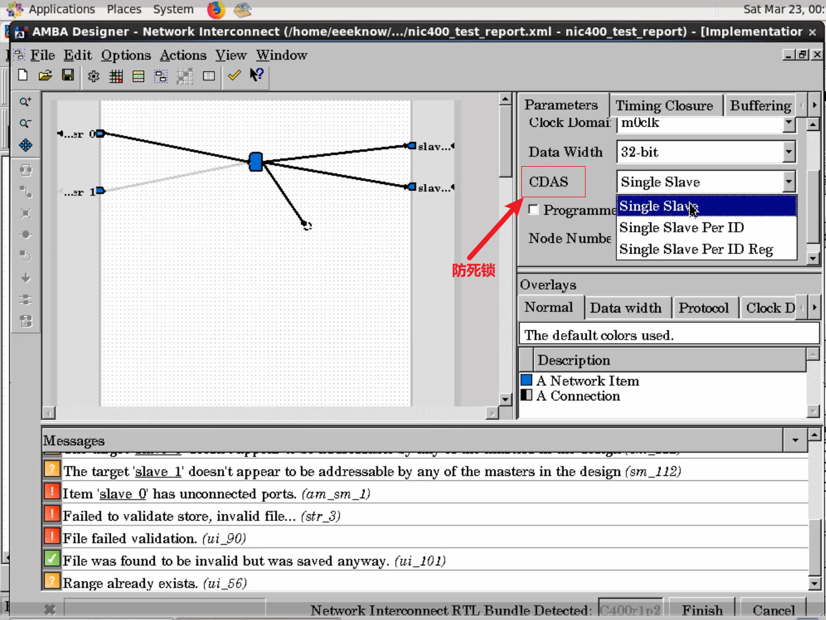Click the greyed square-and-circle tool in sidebar
Screen dimensions: 826x620
(x=26, y=256)
